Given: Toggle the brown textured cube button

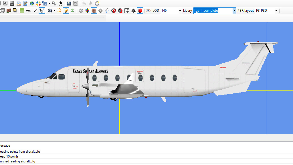Looking at the screenshot, I should [94, 11].
